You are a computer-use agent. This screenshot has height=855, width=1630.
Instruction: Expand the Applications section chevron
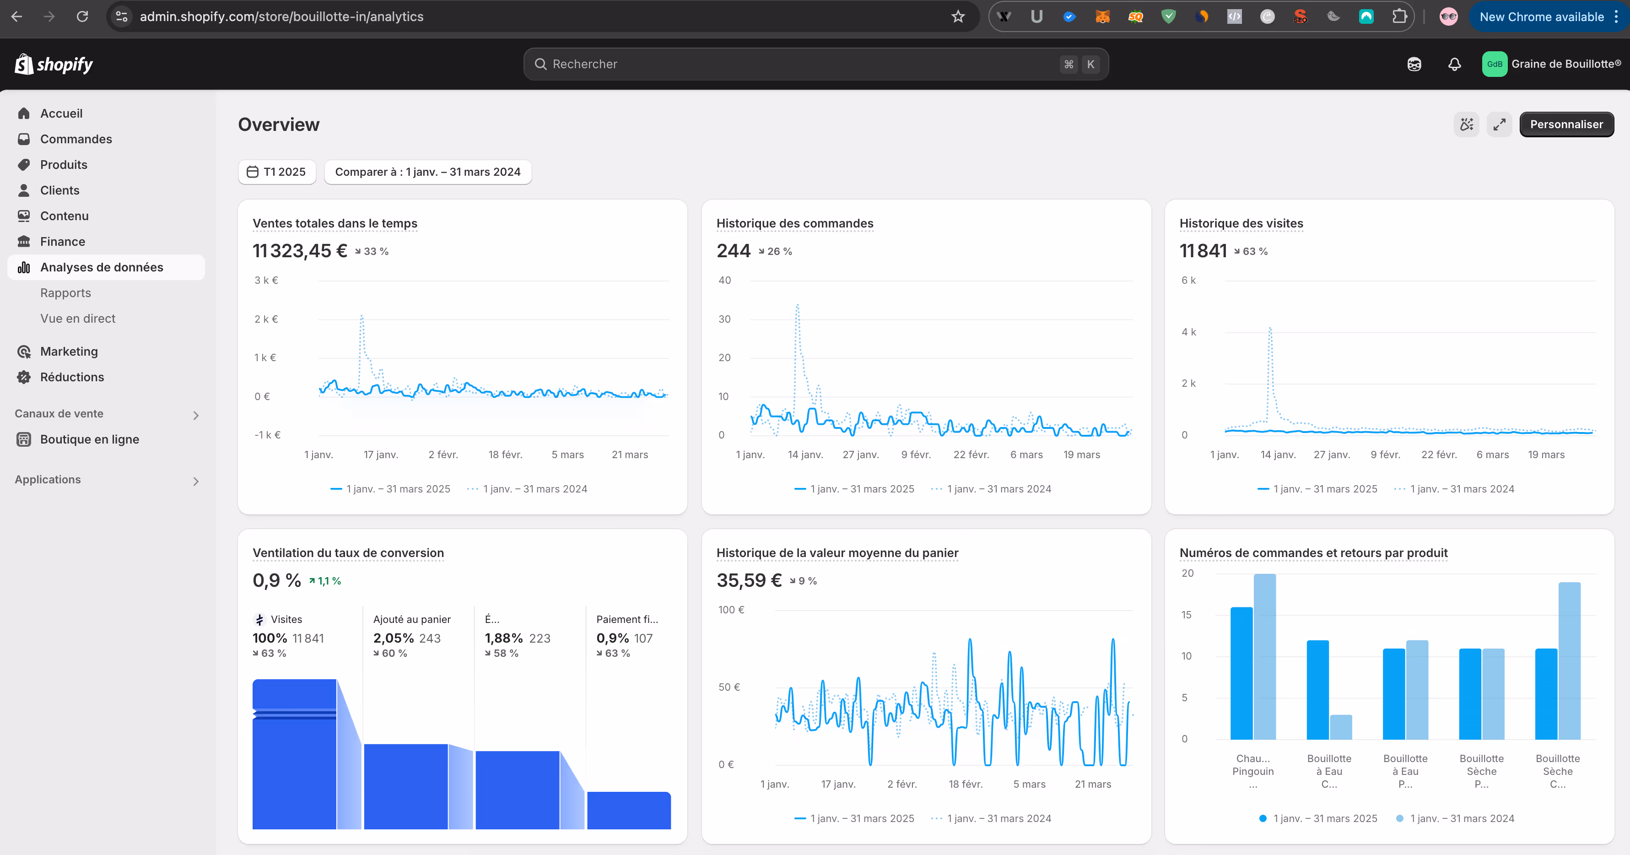(x=195, y=482)
